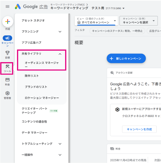
Task: Click the キャンペーンを作成 button
Action: pos(139,129)
